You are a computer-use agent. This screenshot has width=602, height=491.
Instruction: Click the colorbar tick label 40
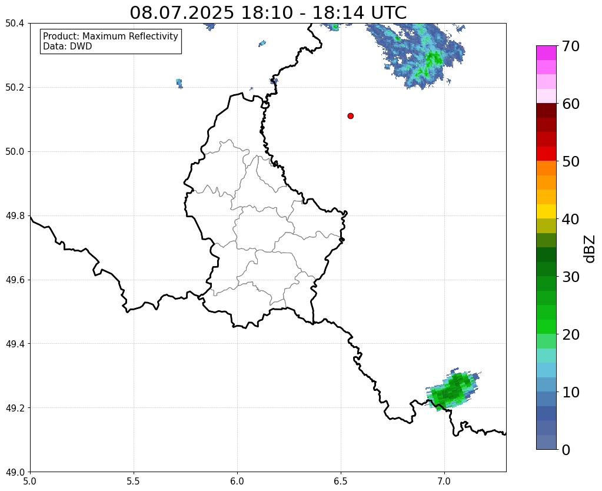(570, 219)
